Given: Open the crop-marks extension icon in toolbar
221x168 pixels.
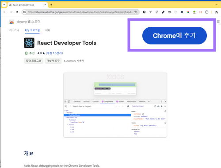Looking at the screenshot, I should pos(157,12).
